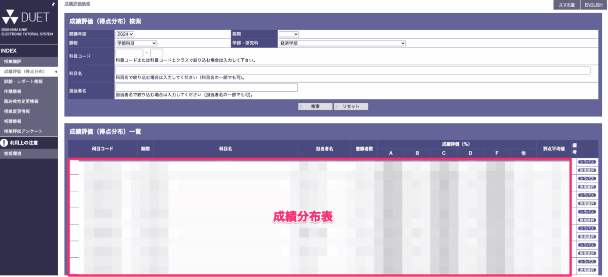Click the exclamation icon beside 利用上の注意
The image size is (608, 277).
(x=4, y=143)
